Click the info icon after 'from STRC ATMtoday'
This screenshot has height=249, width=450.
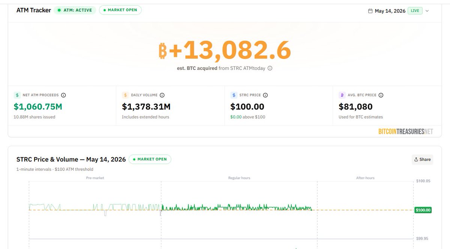270,68
